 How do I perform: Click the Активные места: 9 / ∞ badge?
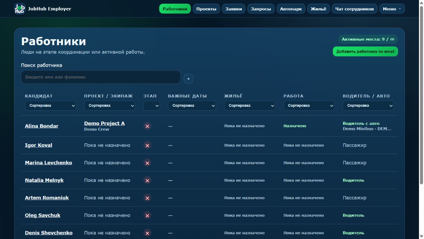tap(368, 39)
